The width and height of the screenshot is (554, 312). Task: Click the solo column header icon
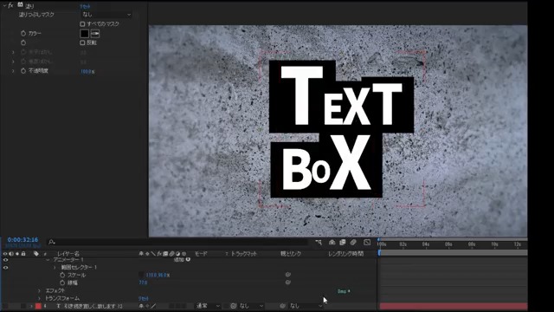click(x=17, y=254)
